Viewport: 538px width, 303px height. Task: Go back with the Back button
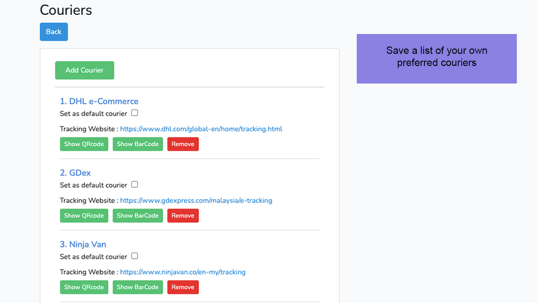(54, 32)
